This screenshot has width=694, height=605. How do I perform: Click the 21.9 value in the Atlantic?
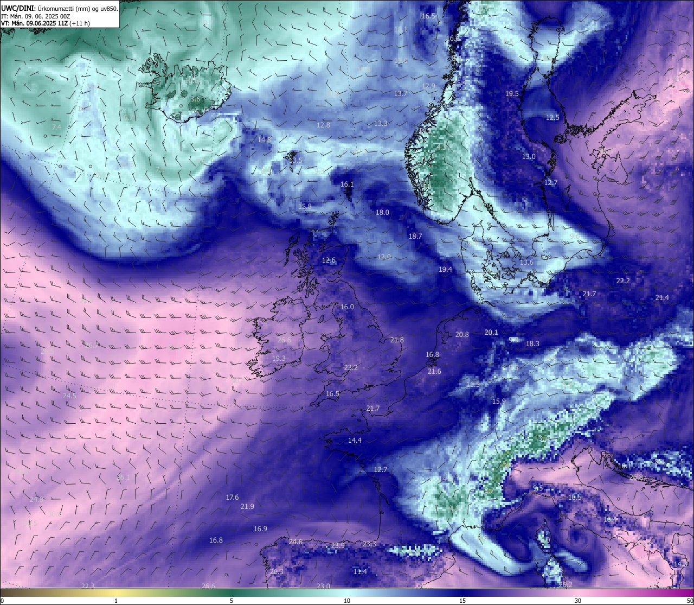[x=247, y=507]
